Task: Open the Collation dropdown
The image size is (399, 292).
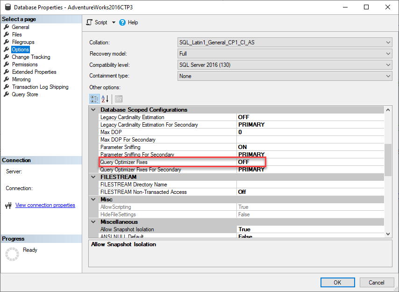Action: click(x=285, y=43)
